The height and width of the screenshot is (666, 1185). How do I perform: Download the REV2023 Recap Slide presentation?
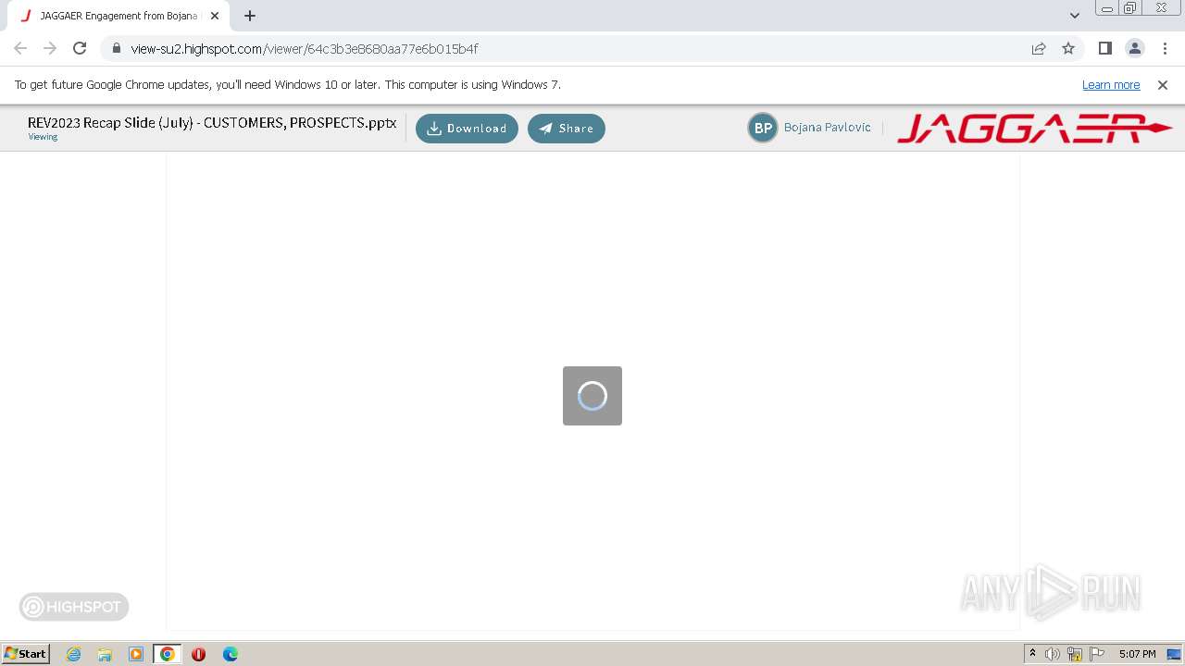point(467,129)
